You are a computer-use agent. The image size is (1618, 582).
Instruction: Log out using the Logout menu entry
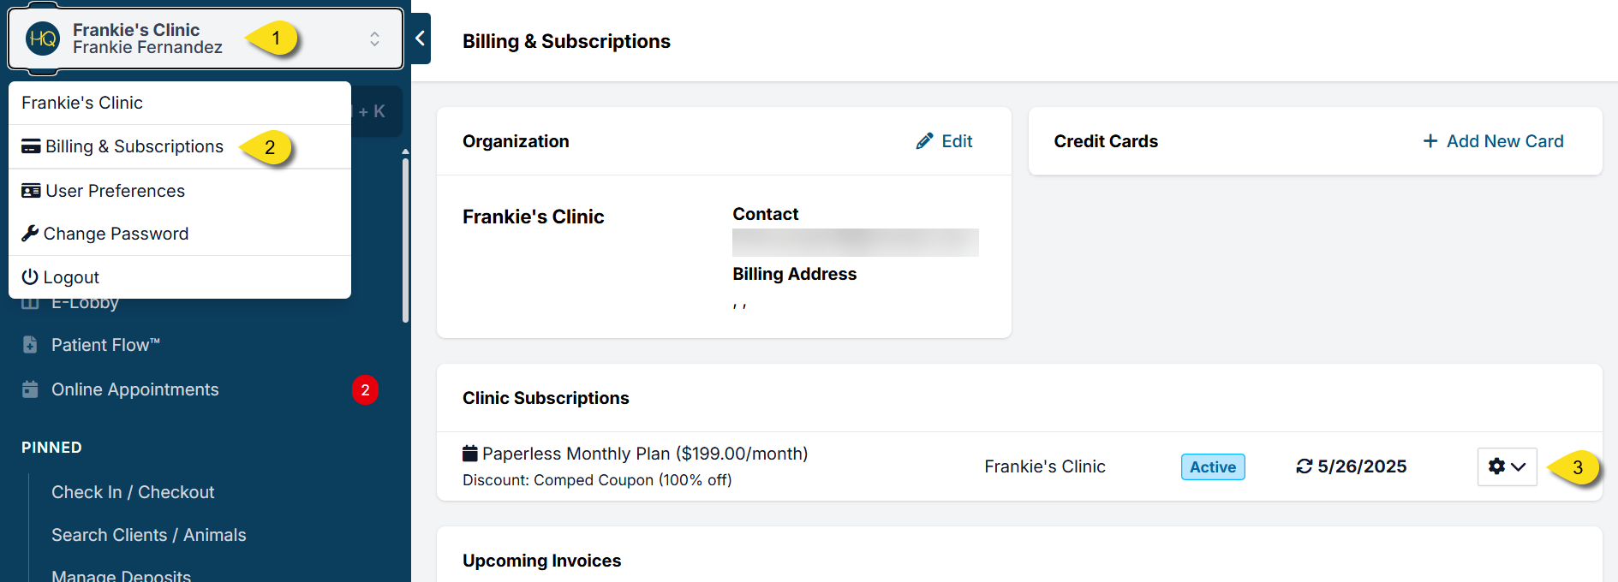(71, 277)
